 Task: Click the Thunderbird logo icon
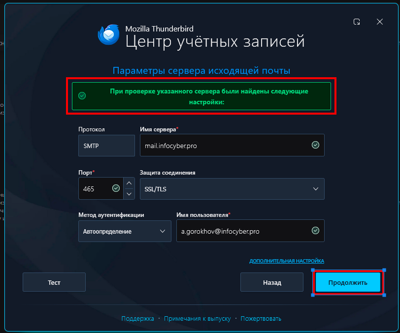tap(109, 34)
